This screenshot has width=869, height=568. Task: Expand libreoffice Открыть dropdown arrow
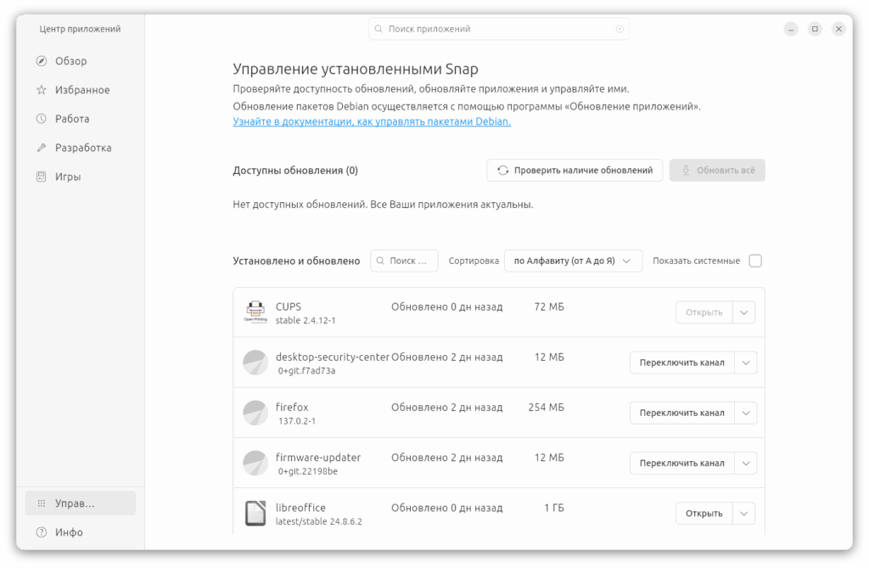click(743, 513)
